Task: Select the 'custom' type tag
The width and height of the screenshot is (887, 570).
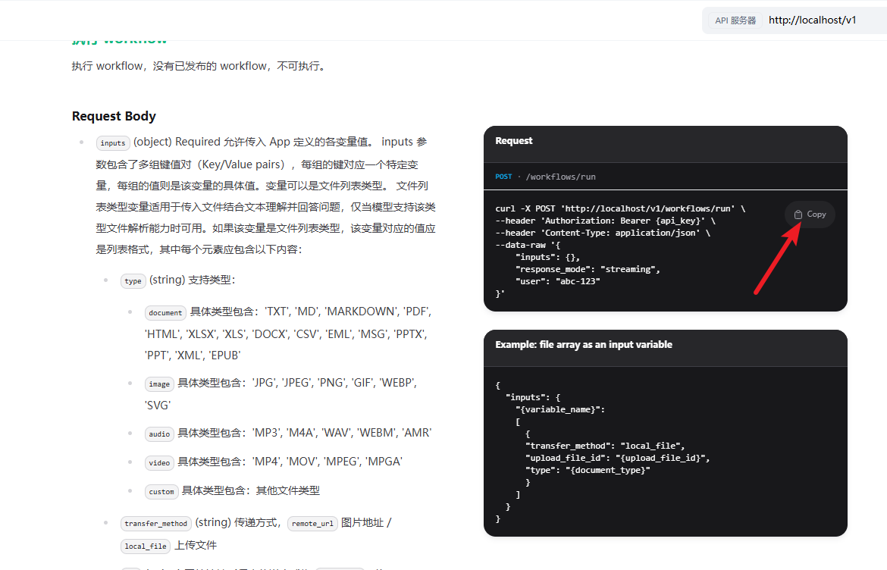Action: point(161,492)
